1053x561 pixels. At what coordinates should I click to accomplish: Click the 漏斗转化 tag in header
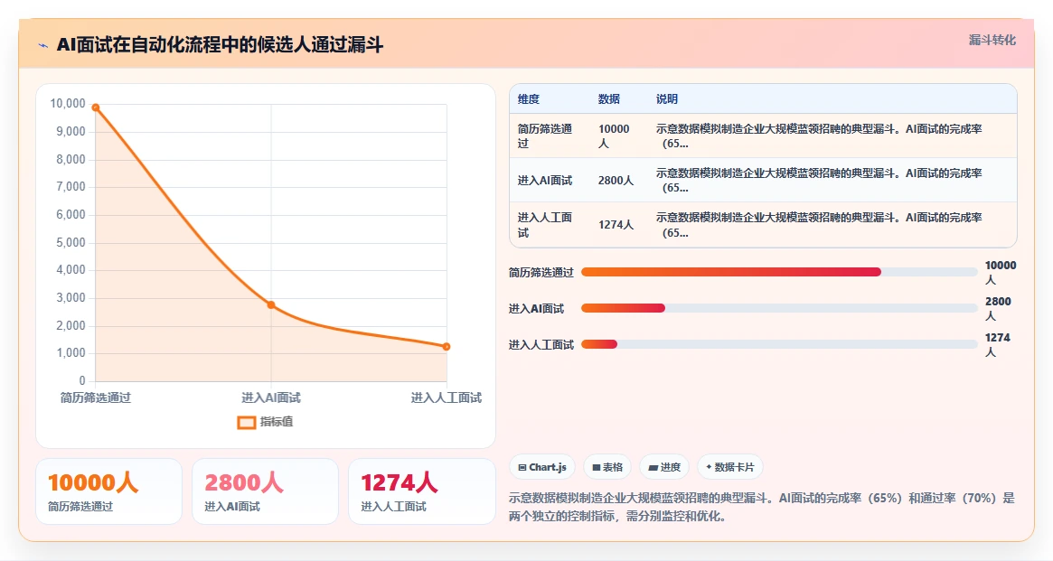992,41
